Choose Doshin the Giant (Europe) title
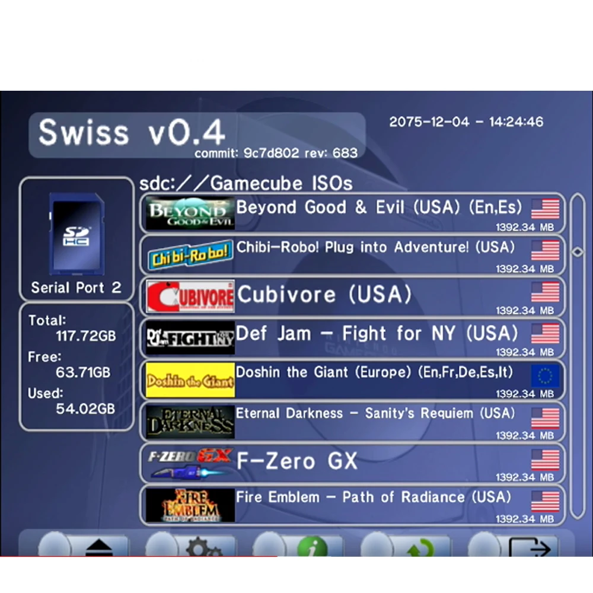This screenshot has height=593, width=593. pos(374,372)
